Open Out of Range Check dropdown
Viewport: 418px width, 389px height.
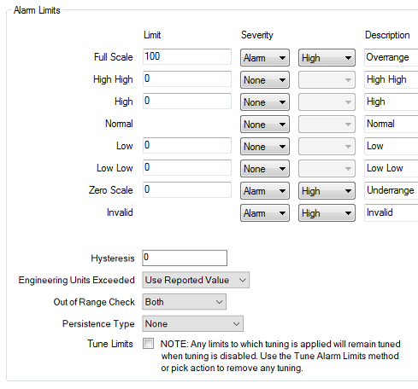185,302
